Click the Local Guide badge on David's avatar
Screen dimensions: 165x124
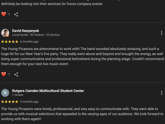tap(8, 35)
